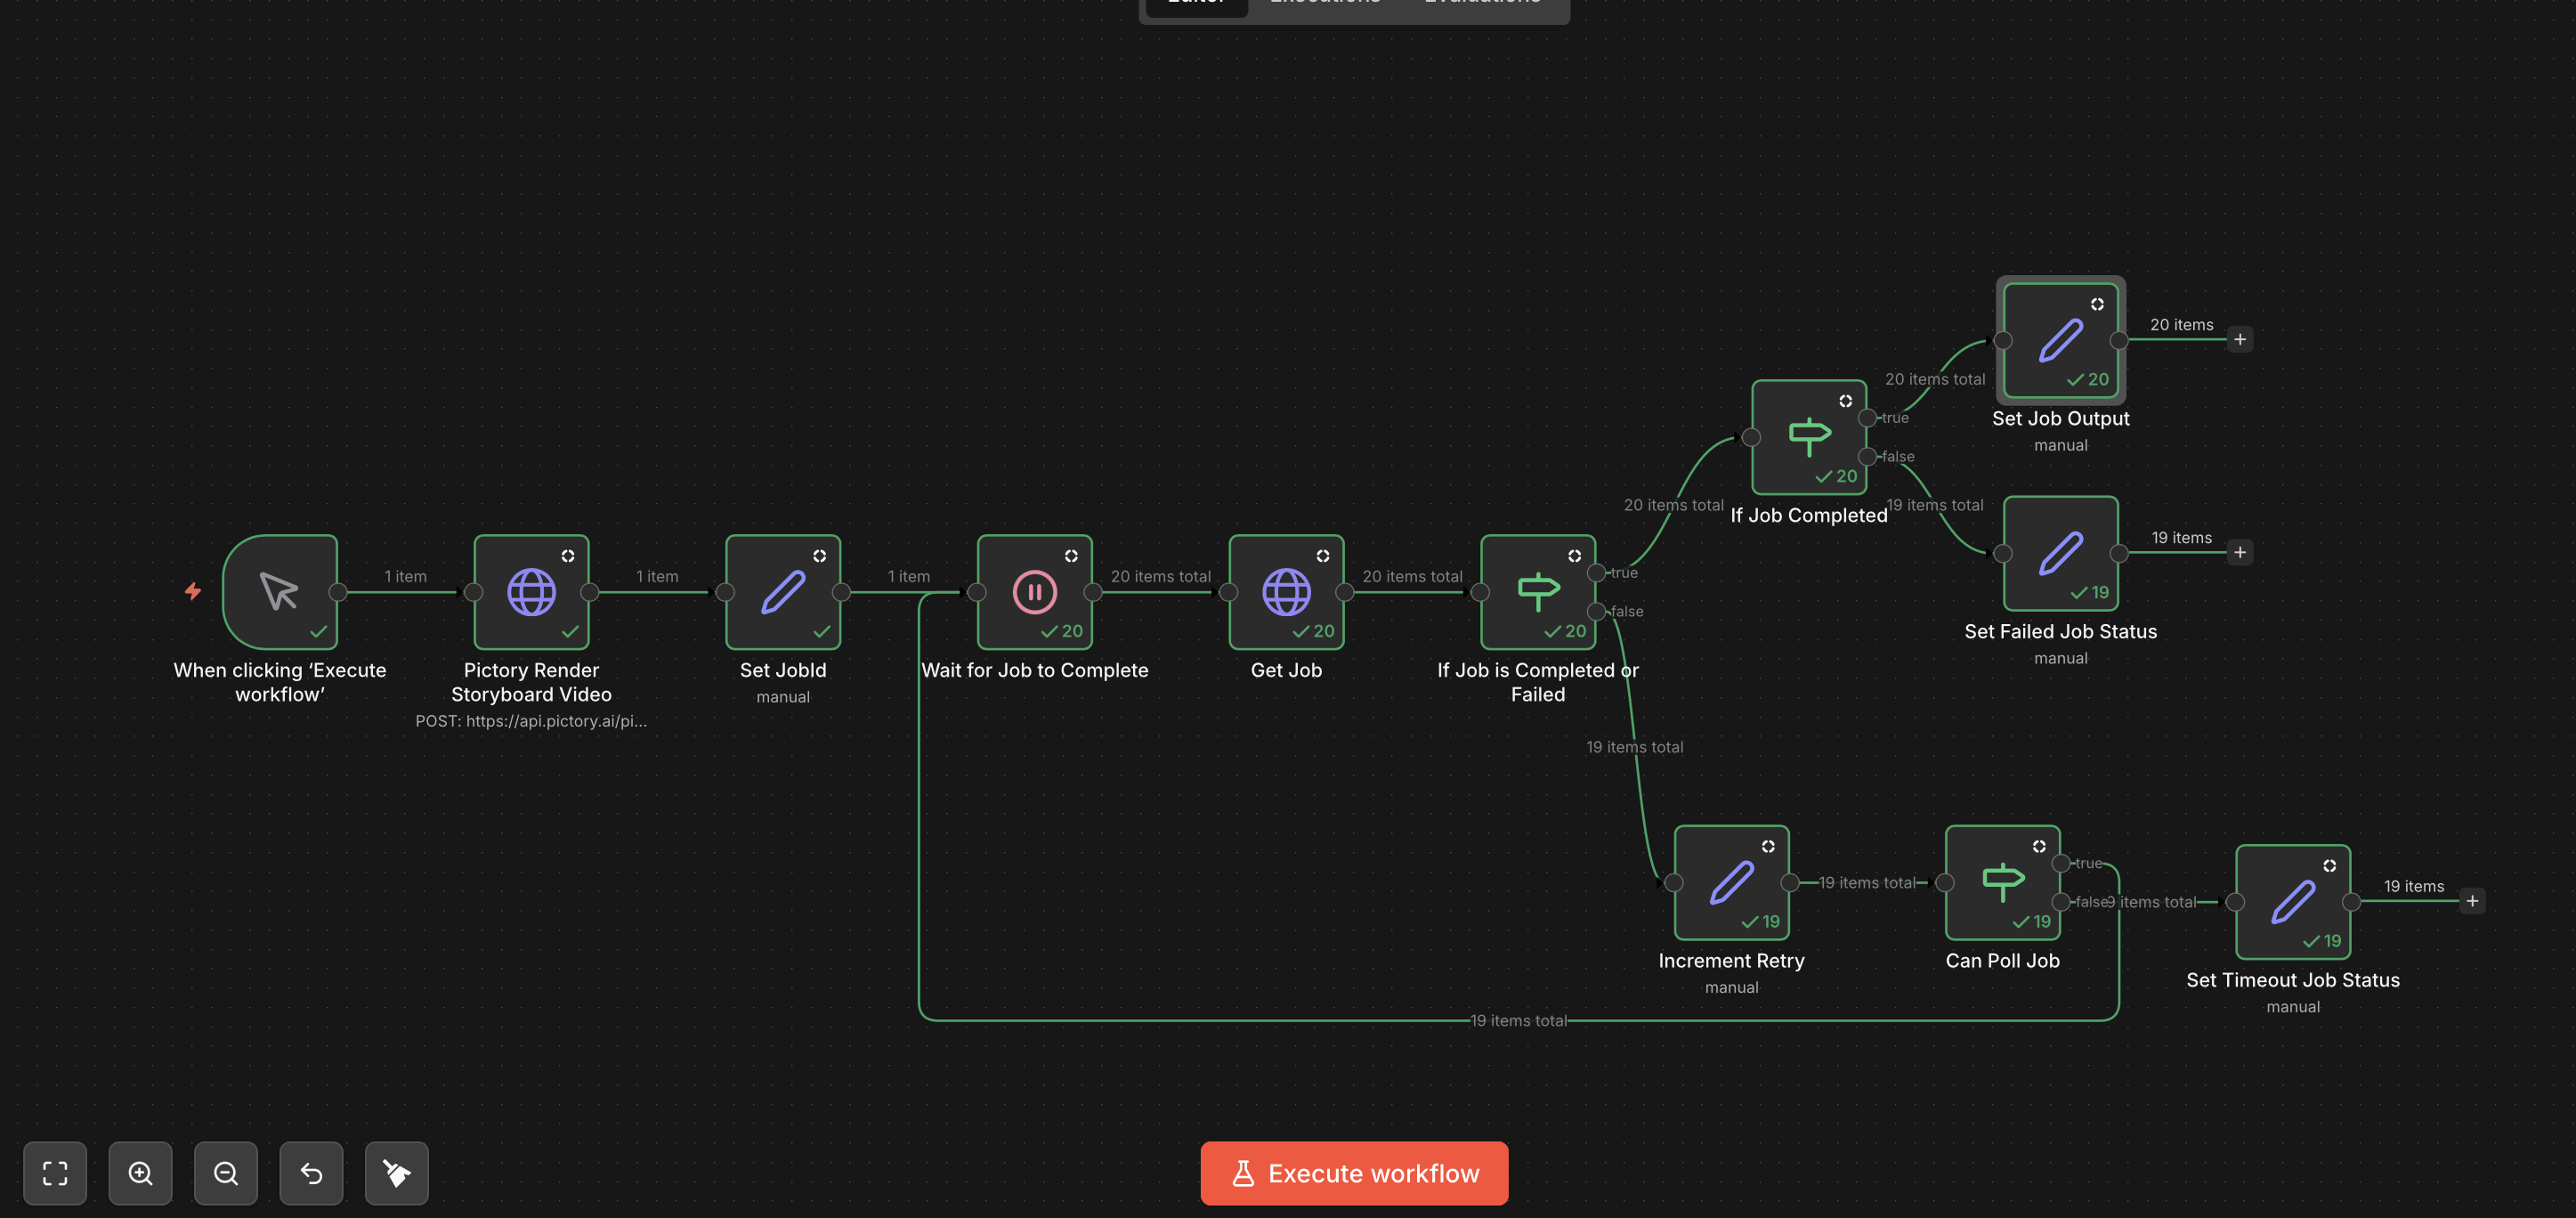Click the tidy up workflow broom icon
The height and width of the screenshot is (1218, 2576).
[396, 1173]
